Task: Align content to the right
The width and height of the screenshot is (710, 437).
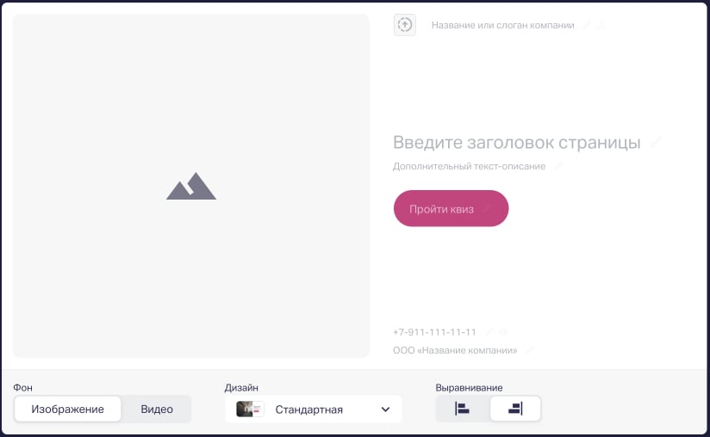Action: (x=515, y=409)
